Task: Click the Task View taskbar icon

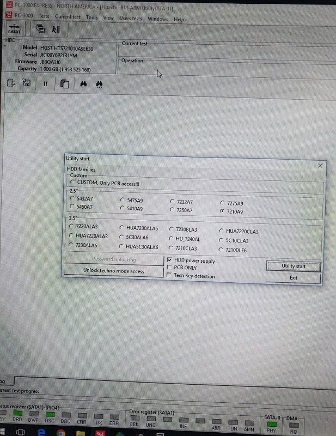Action: (x=21, y=432)
